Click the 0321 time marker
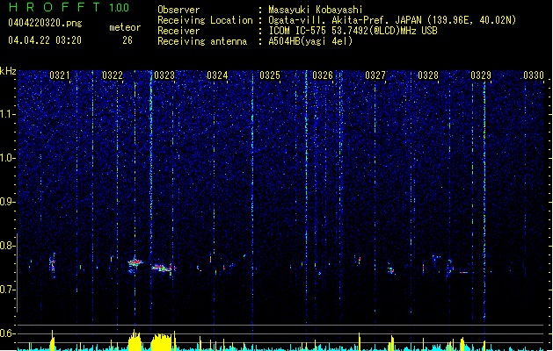Viewport: 553px width, 351px height. coord(60,75)
